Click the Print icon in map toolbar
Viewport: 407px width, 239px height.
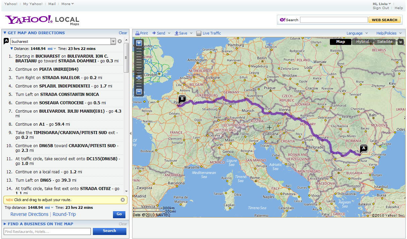coord(137,33)
